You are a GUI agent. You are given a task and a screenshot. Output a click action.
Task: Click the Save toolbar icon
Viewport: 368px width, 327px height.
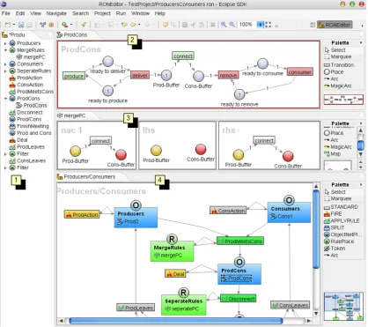(x=21, y=25)
